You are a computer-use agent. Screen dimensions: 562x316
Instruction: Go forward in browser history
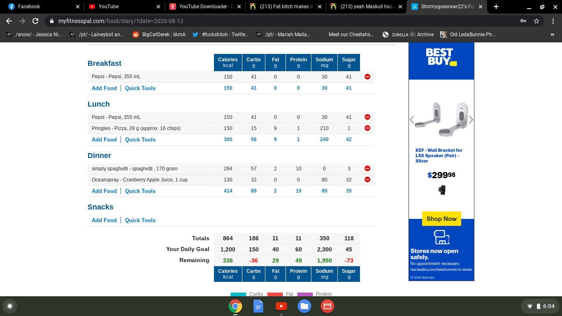(22, 21)
